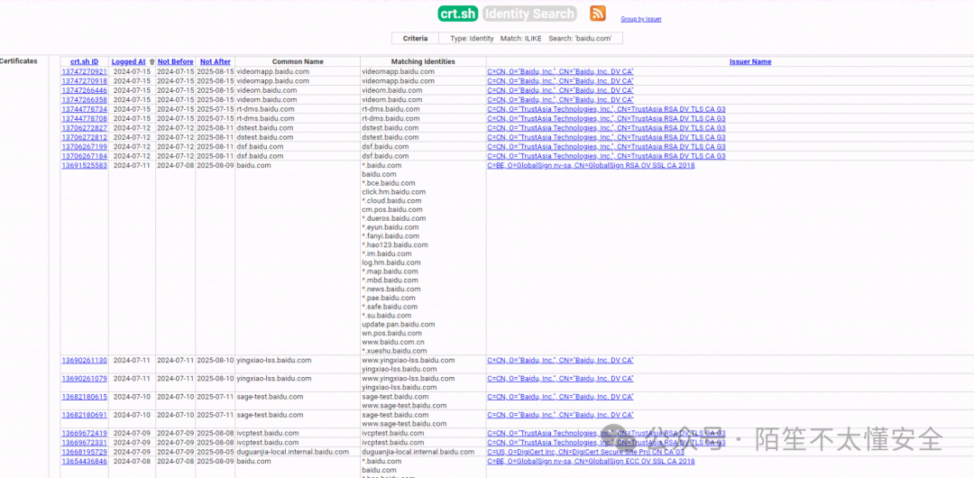Sort by the Logged At column header
The height and width of the screenshot is (478, 974).
coord(129,61)
